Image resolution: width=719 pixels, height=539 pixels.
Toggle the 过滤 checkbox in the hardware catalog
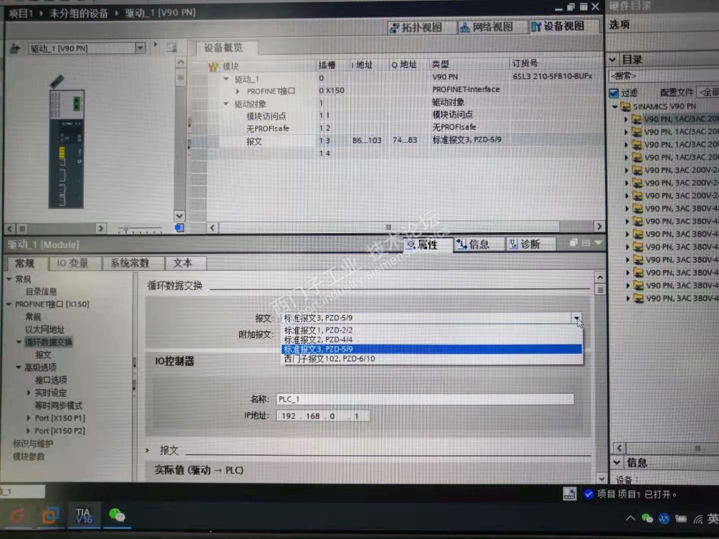click(614, 93)
